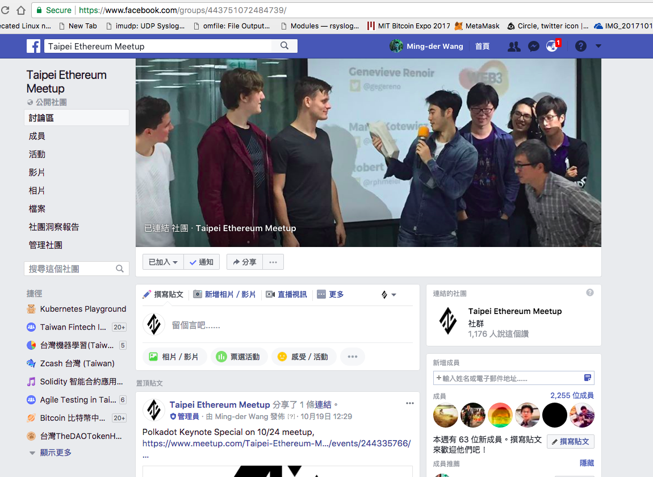Click 感受 / 活動 button
Image resolution: width=653 pixels, height=477 pixels.
point(304,357)
